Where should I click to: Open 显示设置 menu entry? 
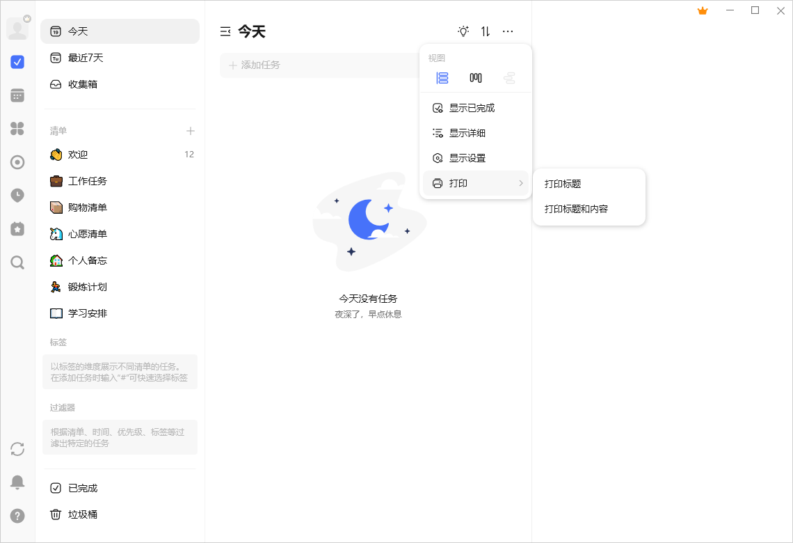pos(476,159)
